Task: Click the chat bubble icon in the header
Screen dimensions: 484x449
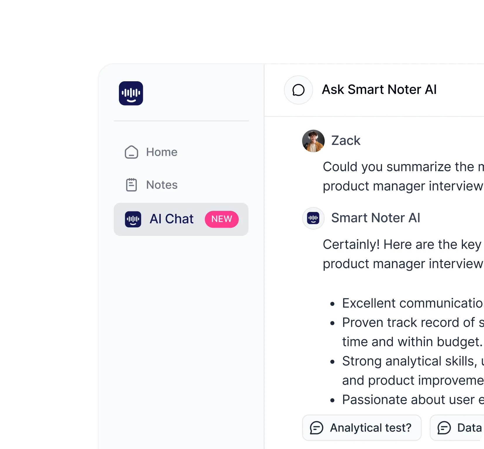Action: tap(298, 90)
